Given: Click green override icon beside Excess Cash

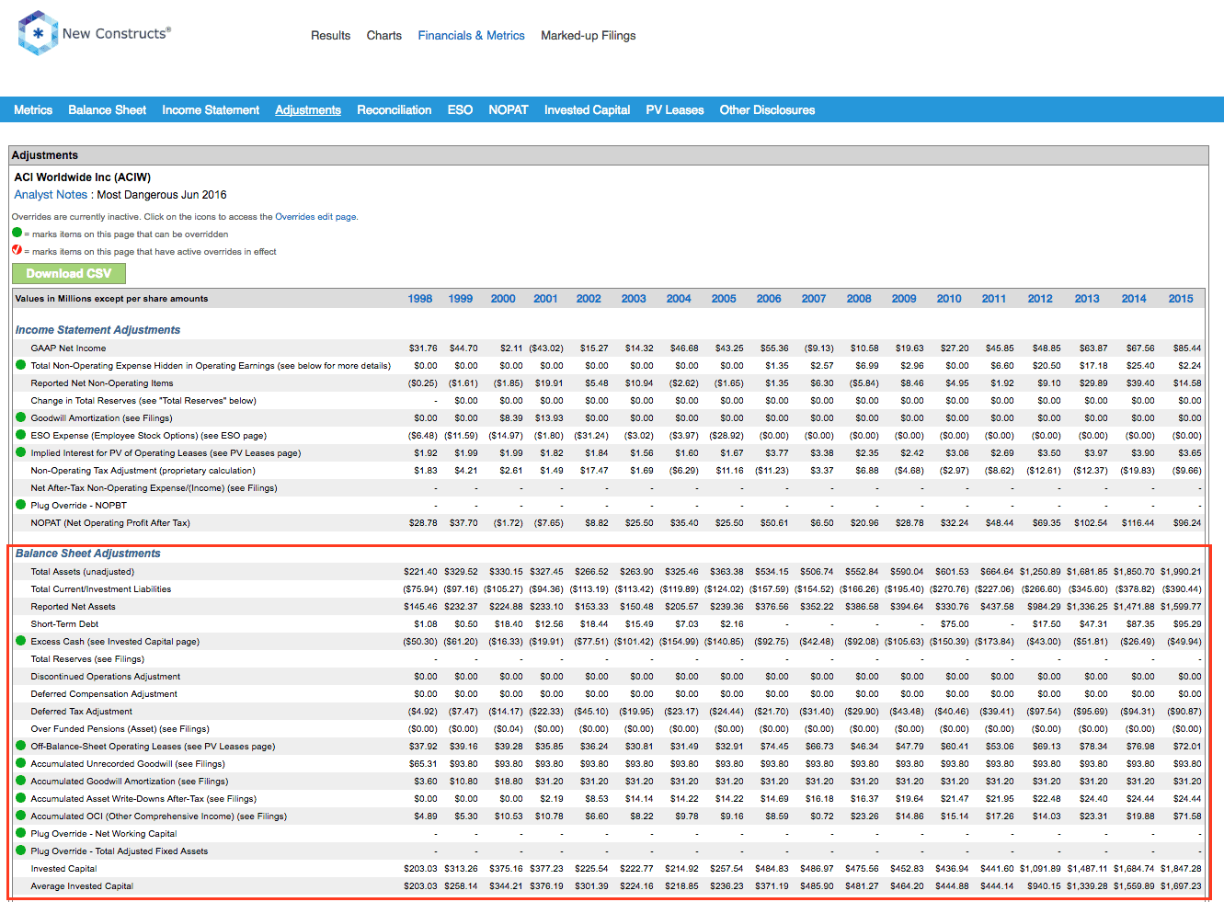Looking at the screenshot, I should point(20,641).
